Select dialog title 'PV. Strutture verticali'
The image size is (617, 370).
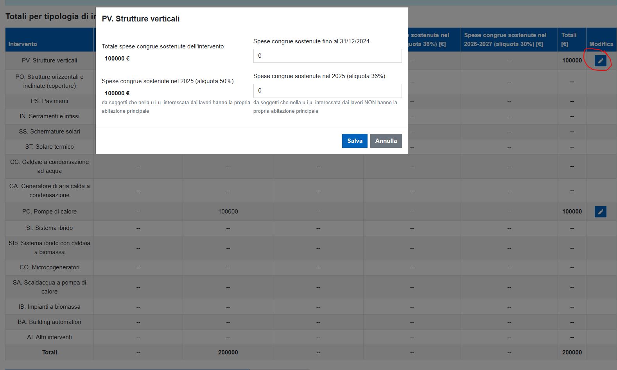pyautogui.click(x=141, y=19)
